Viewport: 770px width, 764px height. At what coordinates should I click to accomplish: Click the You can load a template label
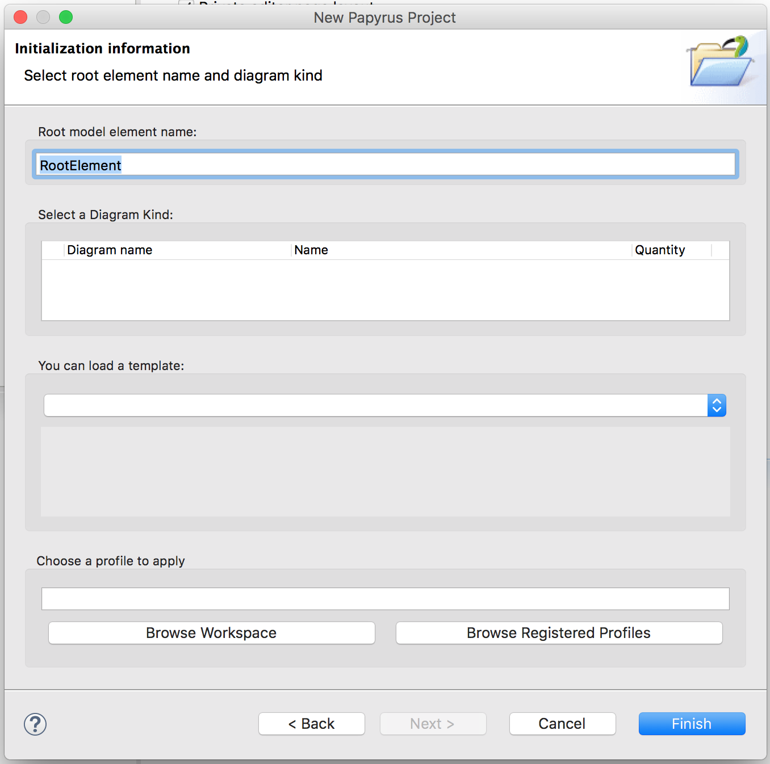(x=111, y=366)
